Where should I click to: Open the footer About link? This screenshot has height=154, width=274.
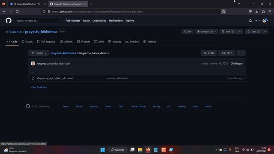208,107
